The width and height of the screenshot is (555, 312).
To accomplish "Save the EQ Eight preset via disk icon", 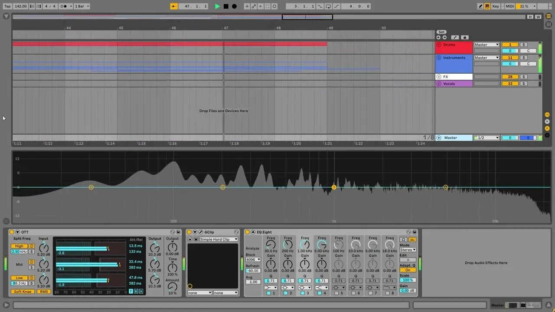I will click(x=415, y=232).
